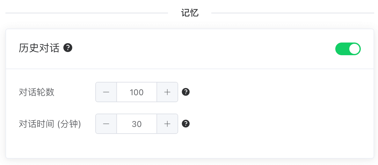The image size is (378, 165).
Task: Select the 对话时间 field showing 30
Action: [x=137, y=124]
